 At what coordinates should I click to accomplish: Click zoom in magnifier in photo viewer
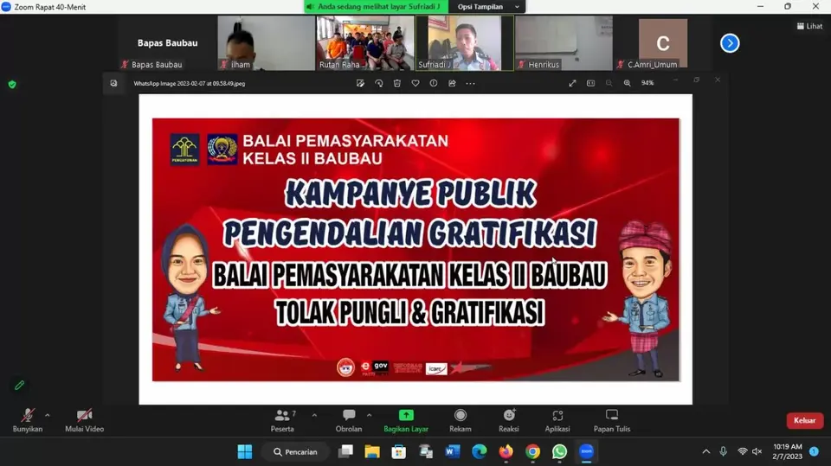[628, 83]
